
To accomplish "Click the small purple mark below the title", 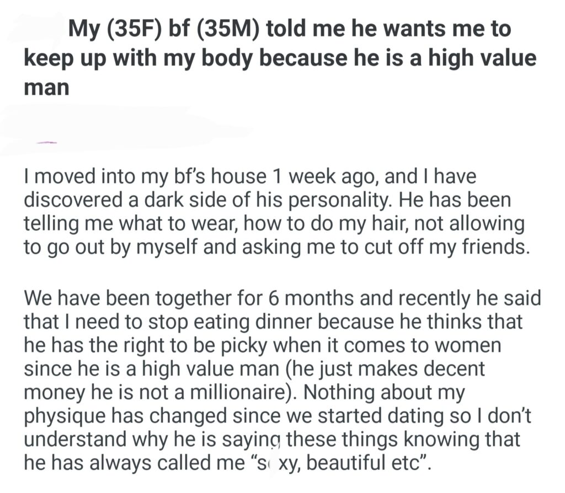I will (x=46, y=142).
